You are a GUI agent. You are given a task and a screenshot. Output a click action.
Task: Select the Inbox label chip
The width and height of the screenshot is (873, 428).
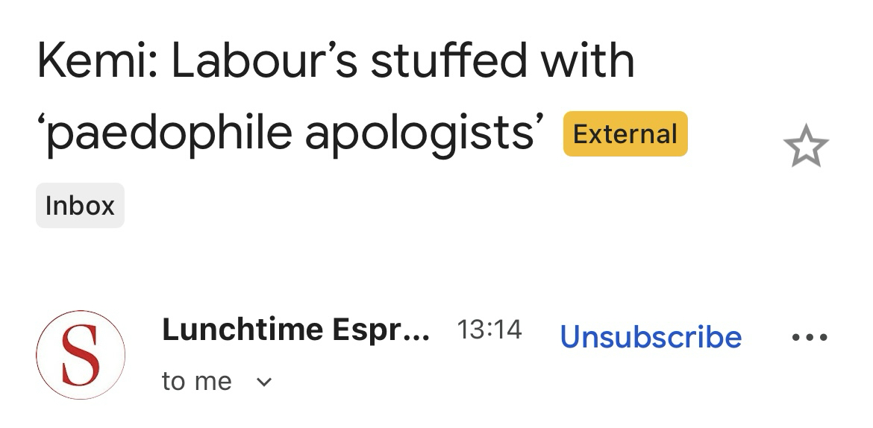pos(80,206)
